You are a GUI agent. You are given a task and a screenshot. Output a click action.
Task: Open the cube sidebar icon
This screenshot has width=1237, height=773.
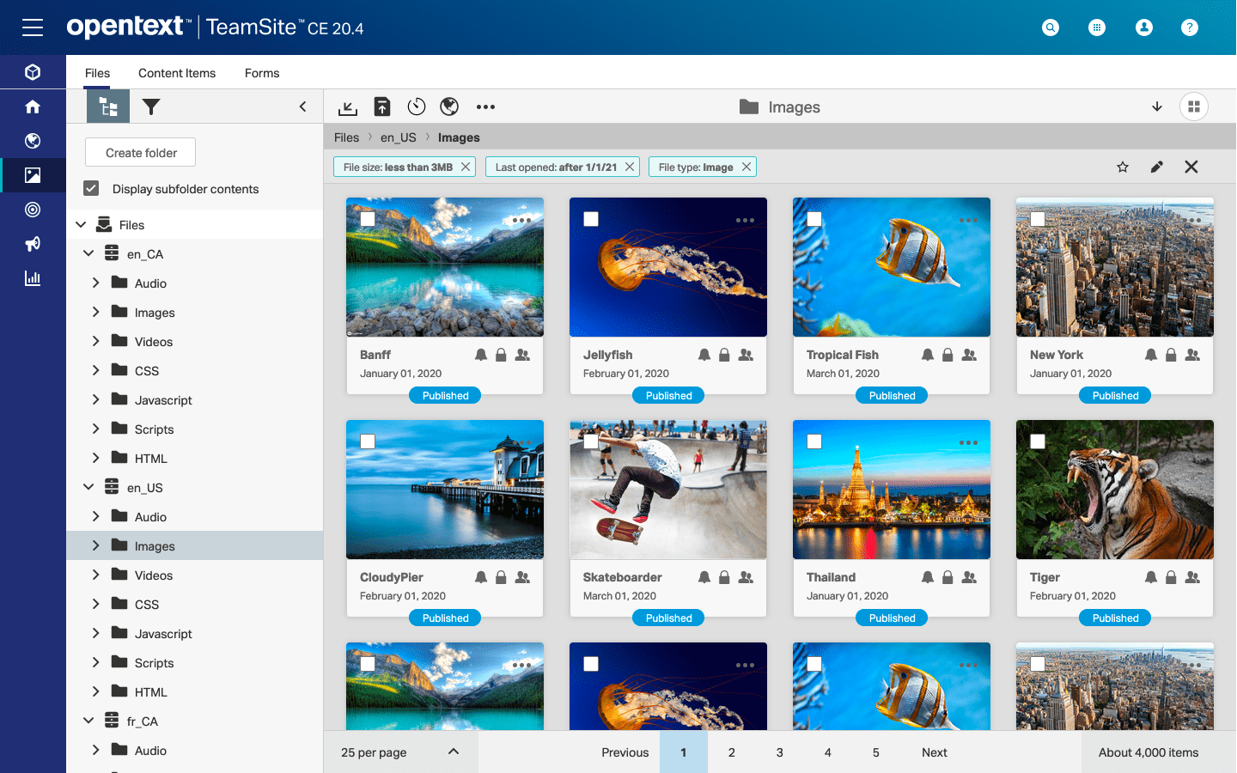tap(33, 72)
